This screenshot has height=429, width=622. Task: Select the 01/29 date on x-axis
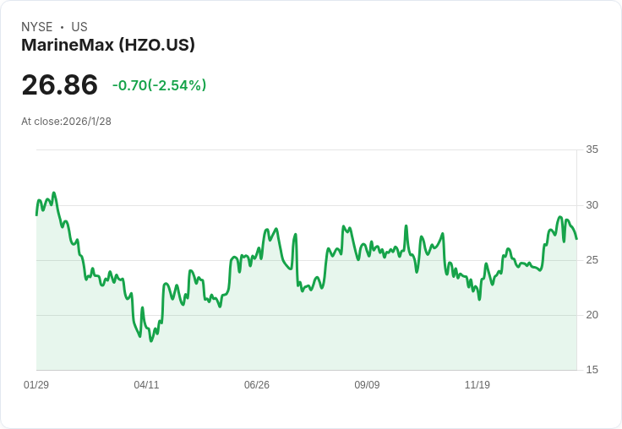coord(36,385)
